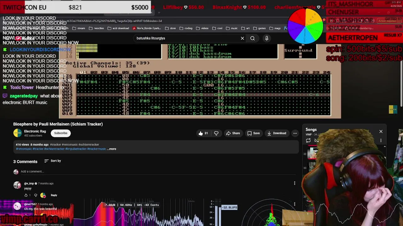This screenshot has height=226, width=403.
Task: Open the #impulsetracker hashtag link
Action: 76,149
